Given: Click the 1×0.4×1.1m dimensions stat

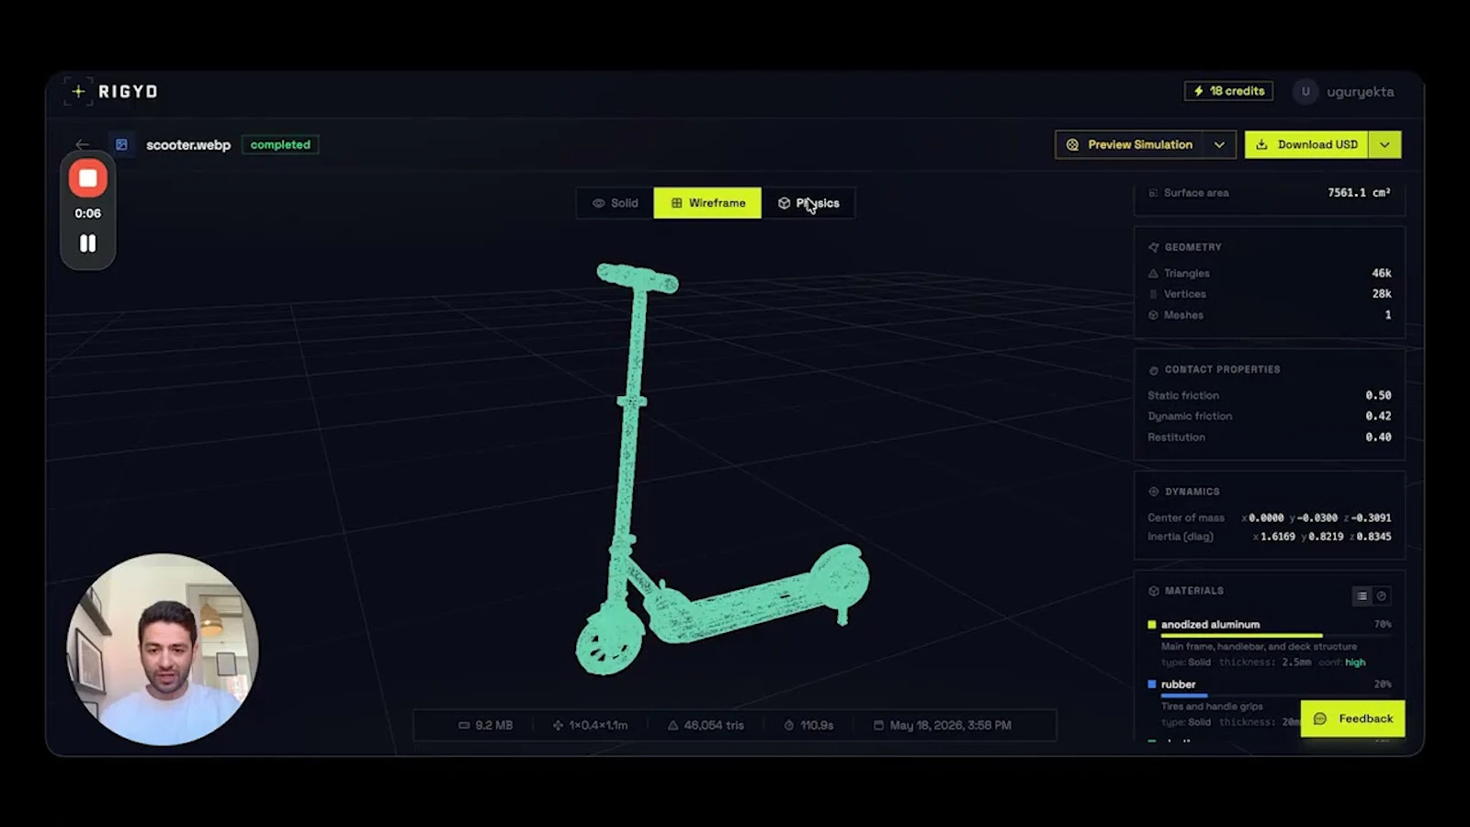Looking at the screenshot, I should [590, 725].
